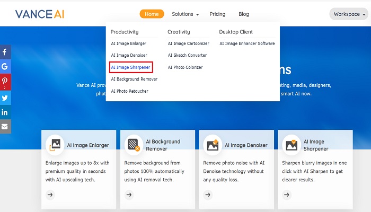Click the AI Image Enlarger card title
This screenshot has width=371, height=212.
coord(88,145)
